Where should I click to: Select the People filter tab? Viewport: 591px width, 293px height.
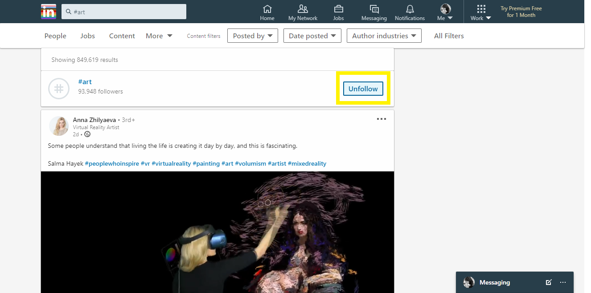tap(55, 36)
